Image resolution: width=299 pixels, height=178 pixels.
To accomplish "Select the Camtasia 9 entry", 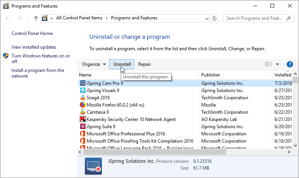I will (x=98, y=112).
